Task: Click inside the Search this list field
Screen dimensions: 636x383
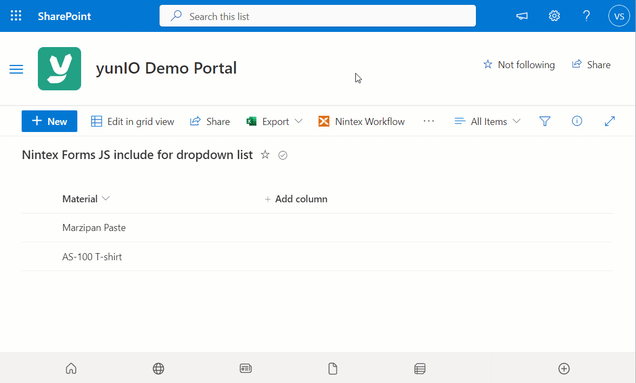Action: pos(317,16)
